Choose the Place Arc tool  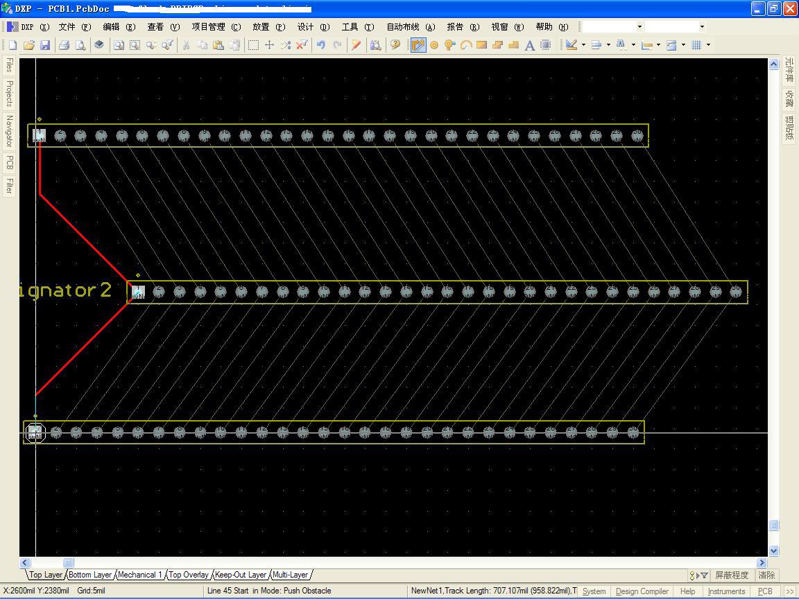click(x=466, y=45)
